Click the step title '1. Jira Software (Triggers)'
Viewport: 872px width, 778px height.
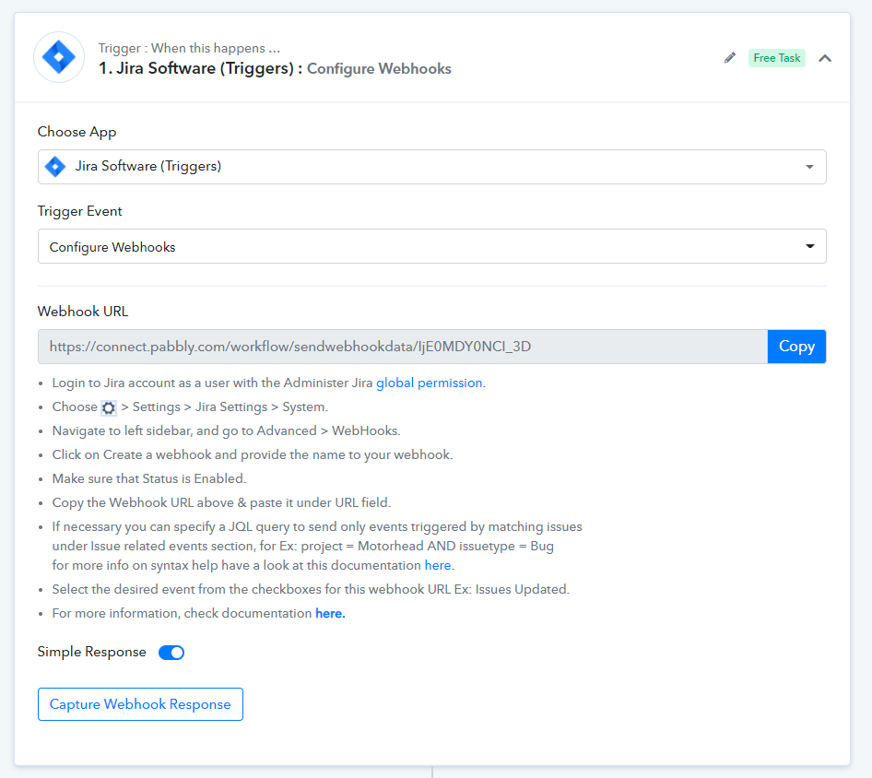tap(196, 68)
